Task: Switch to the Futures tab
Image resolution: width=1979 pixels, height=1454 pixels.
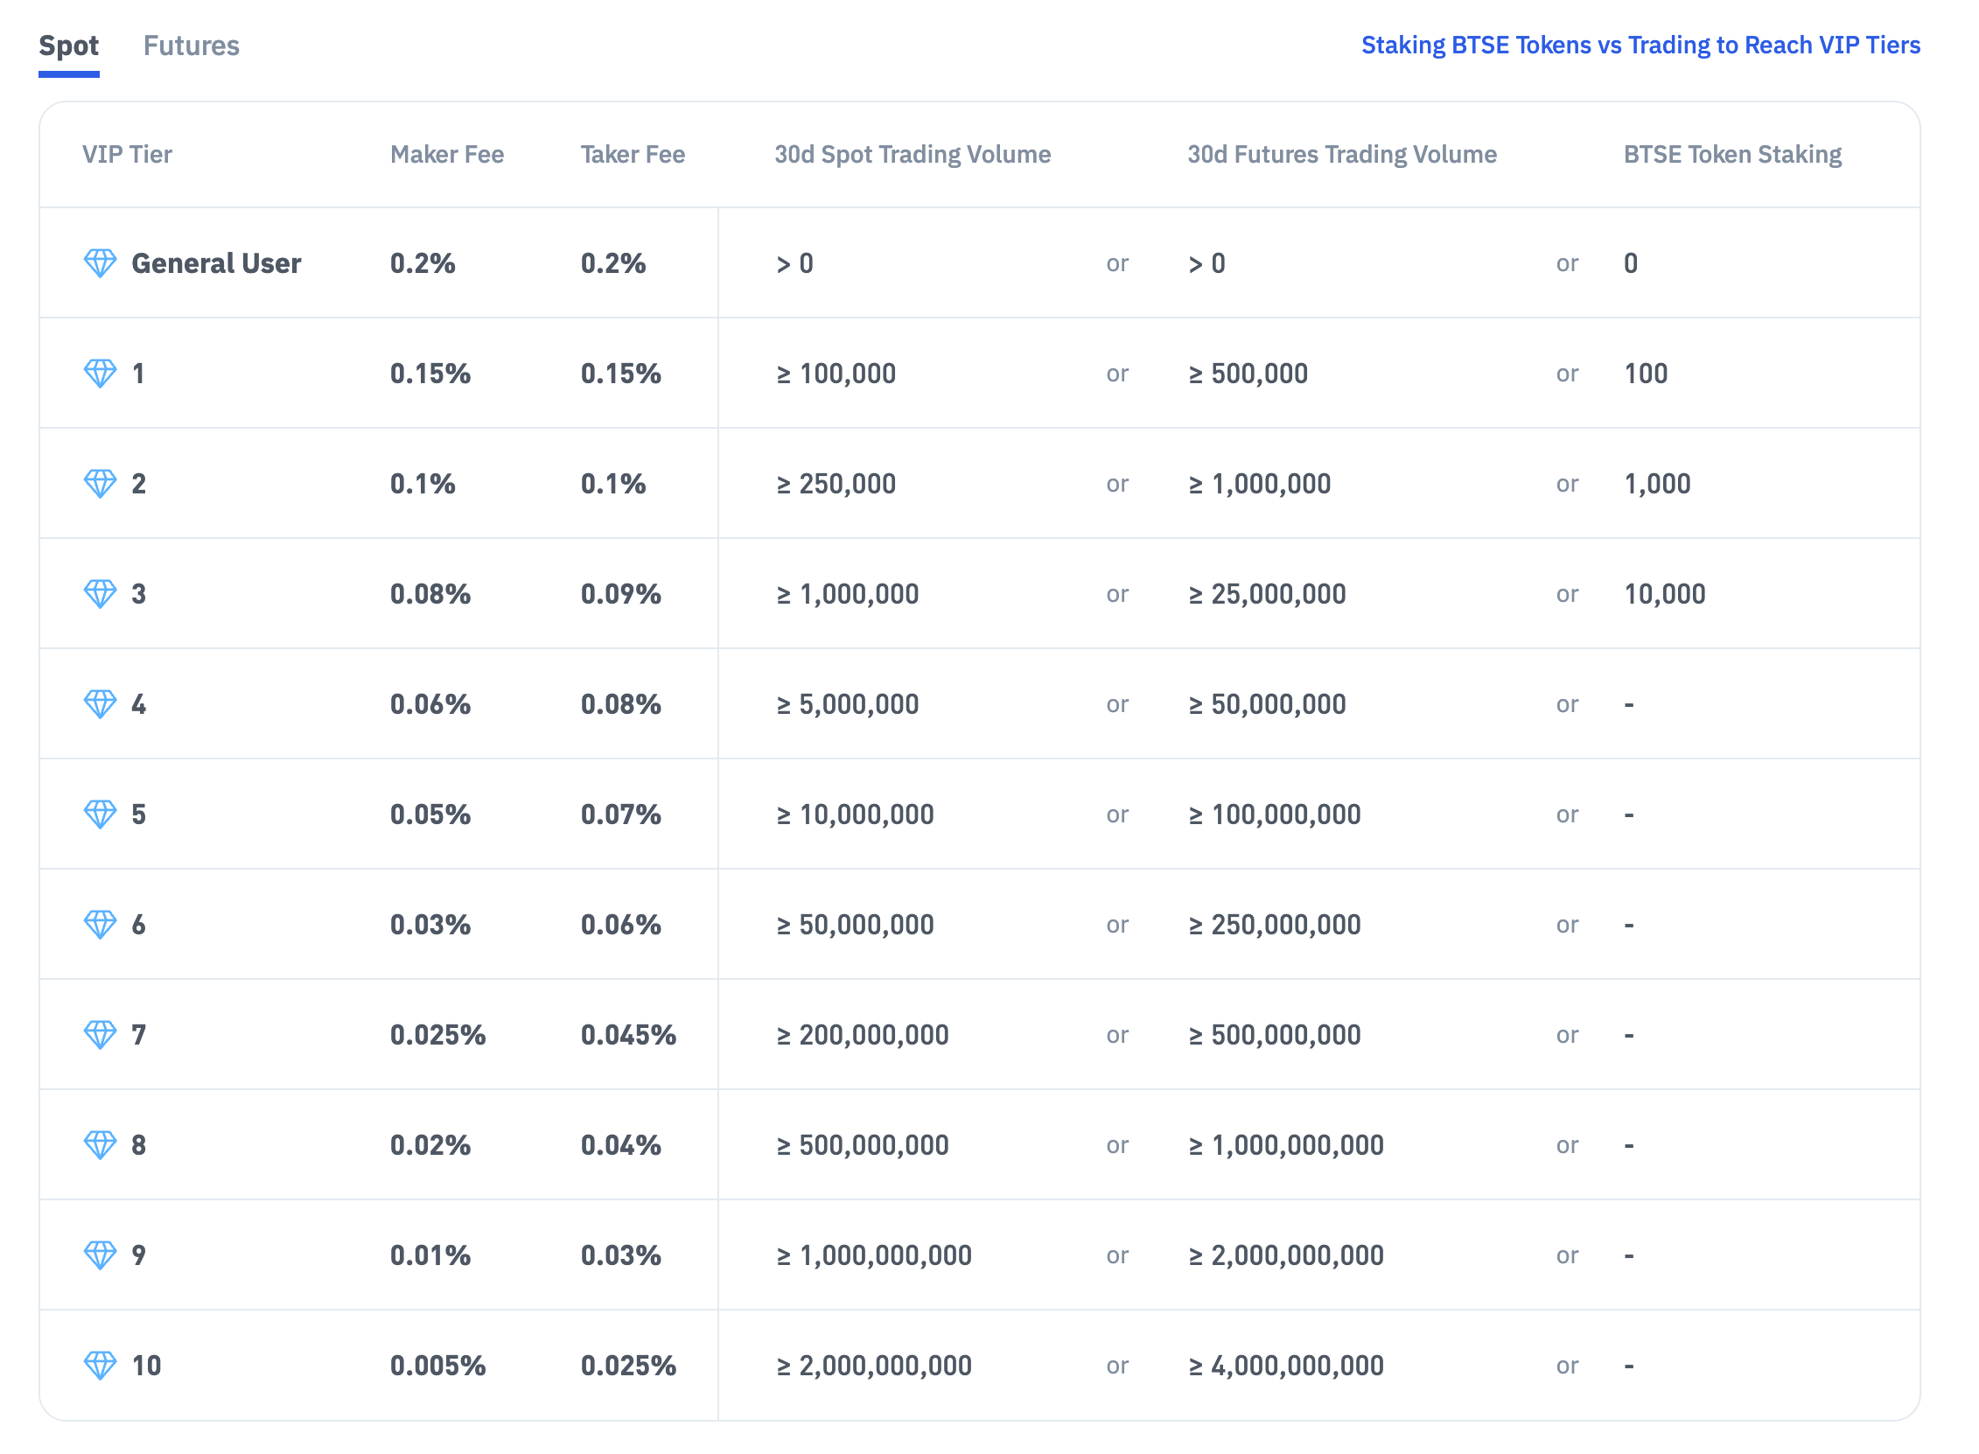Action: [191, 45]
